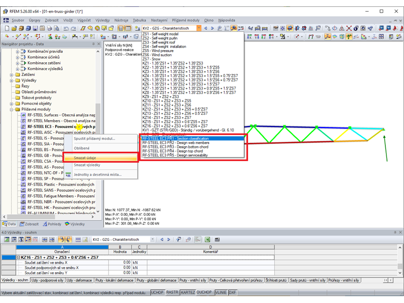Click the green Excel export icon in the results table
Image resolution: width=404 pixels, height=303 pixels.
coord(207,240)
